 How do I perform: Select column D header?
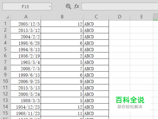tap(119, 17)
